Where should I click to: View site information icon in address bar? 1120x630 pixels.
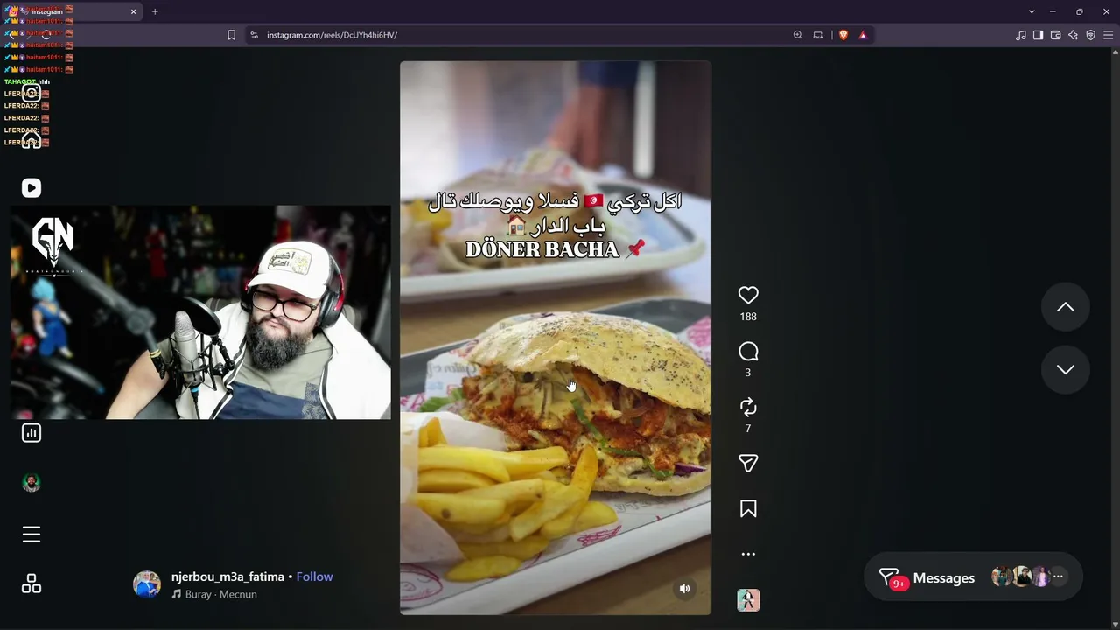click(x=254, y=35)
